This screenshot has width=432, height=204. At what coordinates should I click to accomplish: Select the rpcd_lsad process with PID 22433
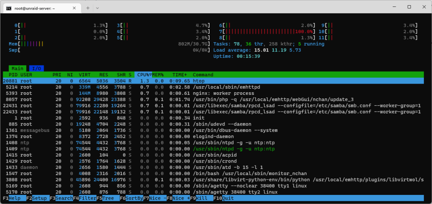(213, 112)
